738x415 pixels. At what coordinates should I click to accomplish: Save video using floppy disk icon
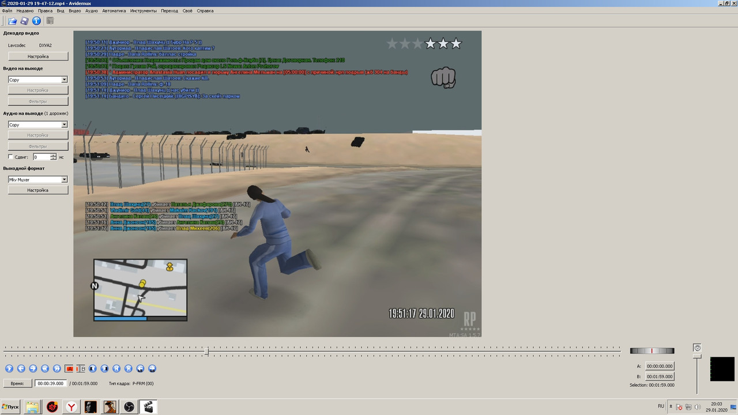[24, 21]
